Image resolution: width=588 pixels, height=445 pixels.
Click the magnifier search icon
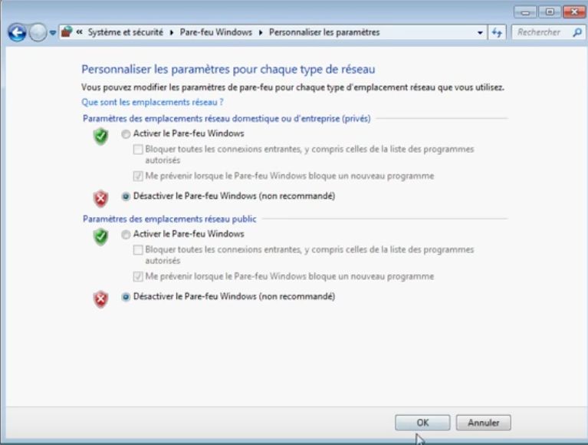(577, 33)
